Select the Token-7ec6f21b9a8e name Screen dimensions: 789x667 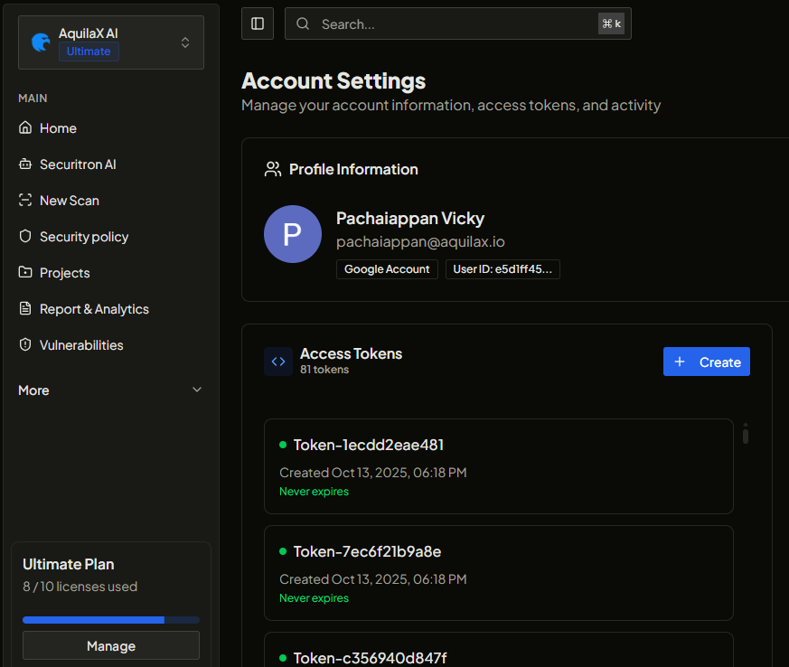pos(367,551)
